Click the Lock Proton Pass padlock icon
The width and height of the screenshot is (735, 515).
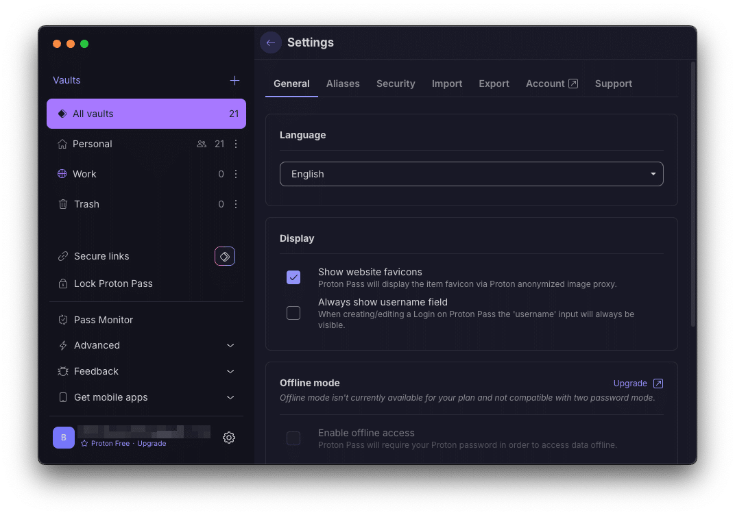tap(61, 284)
